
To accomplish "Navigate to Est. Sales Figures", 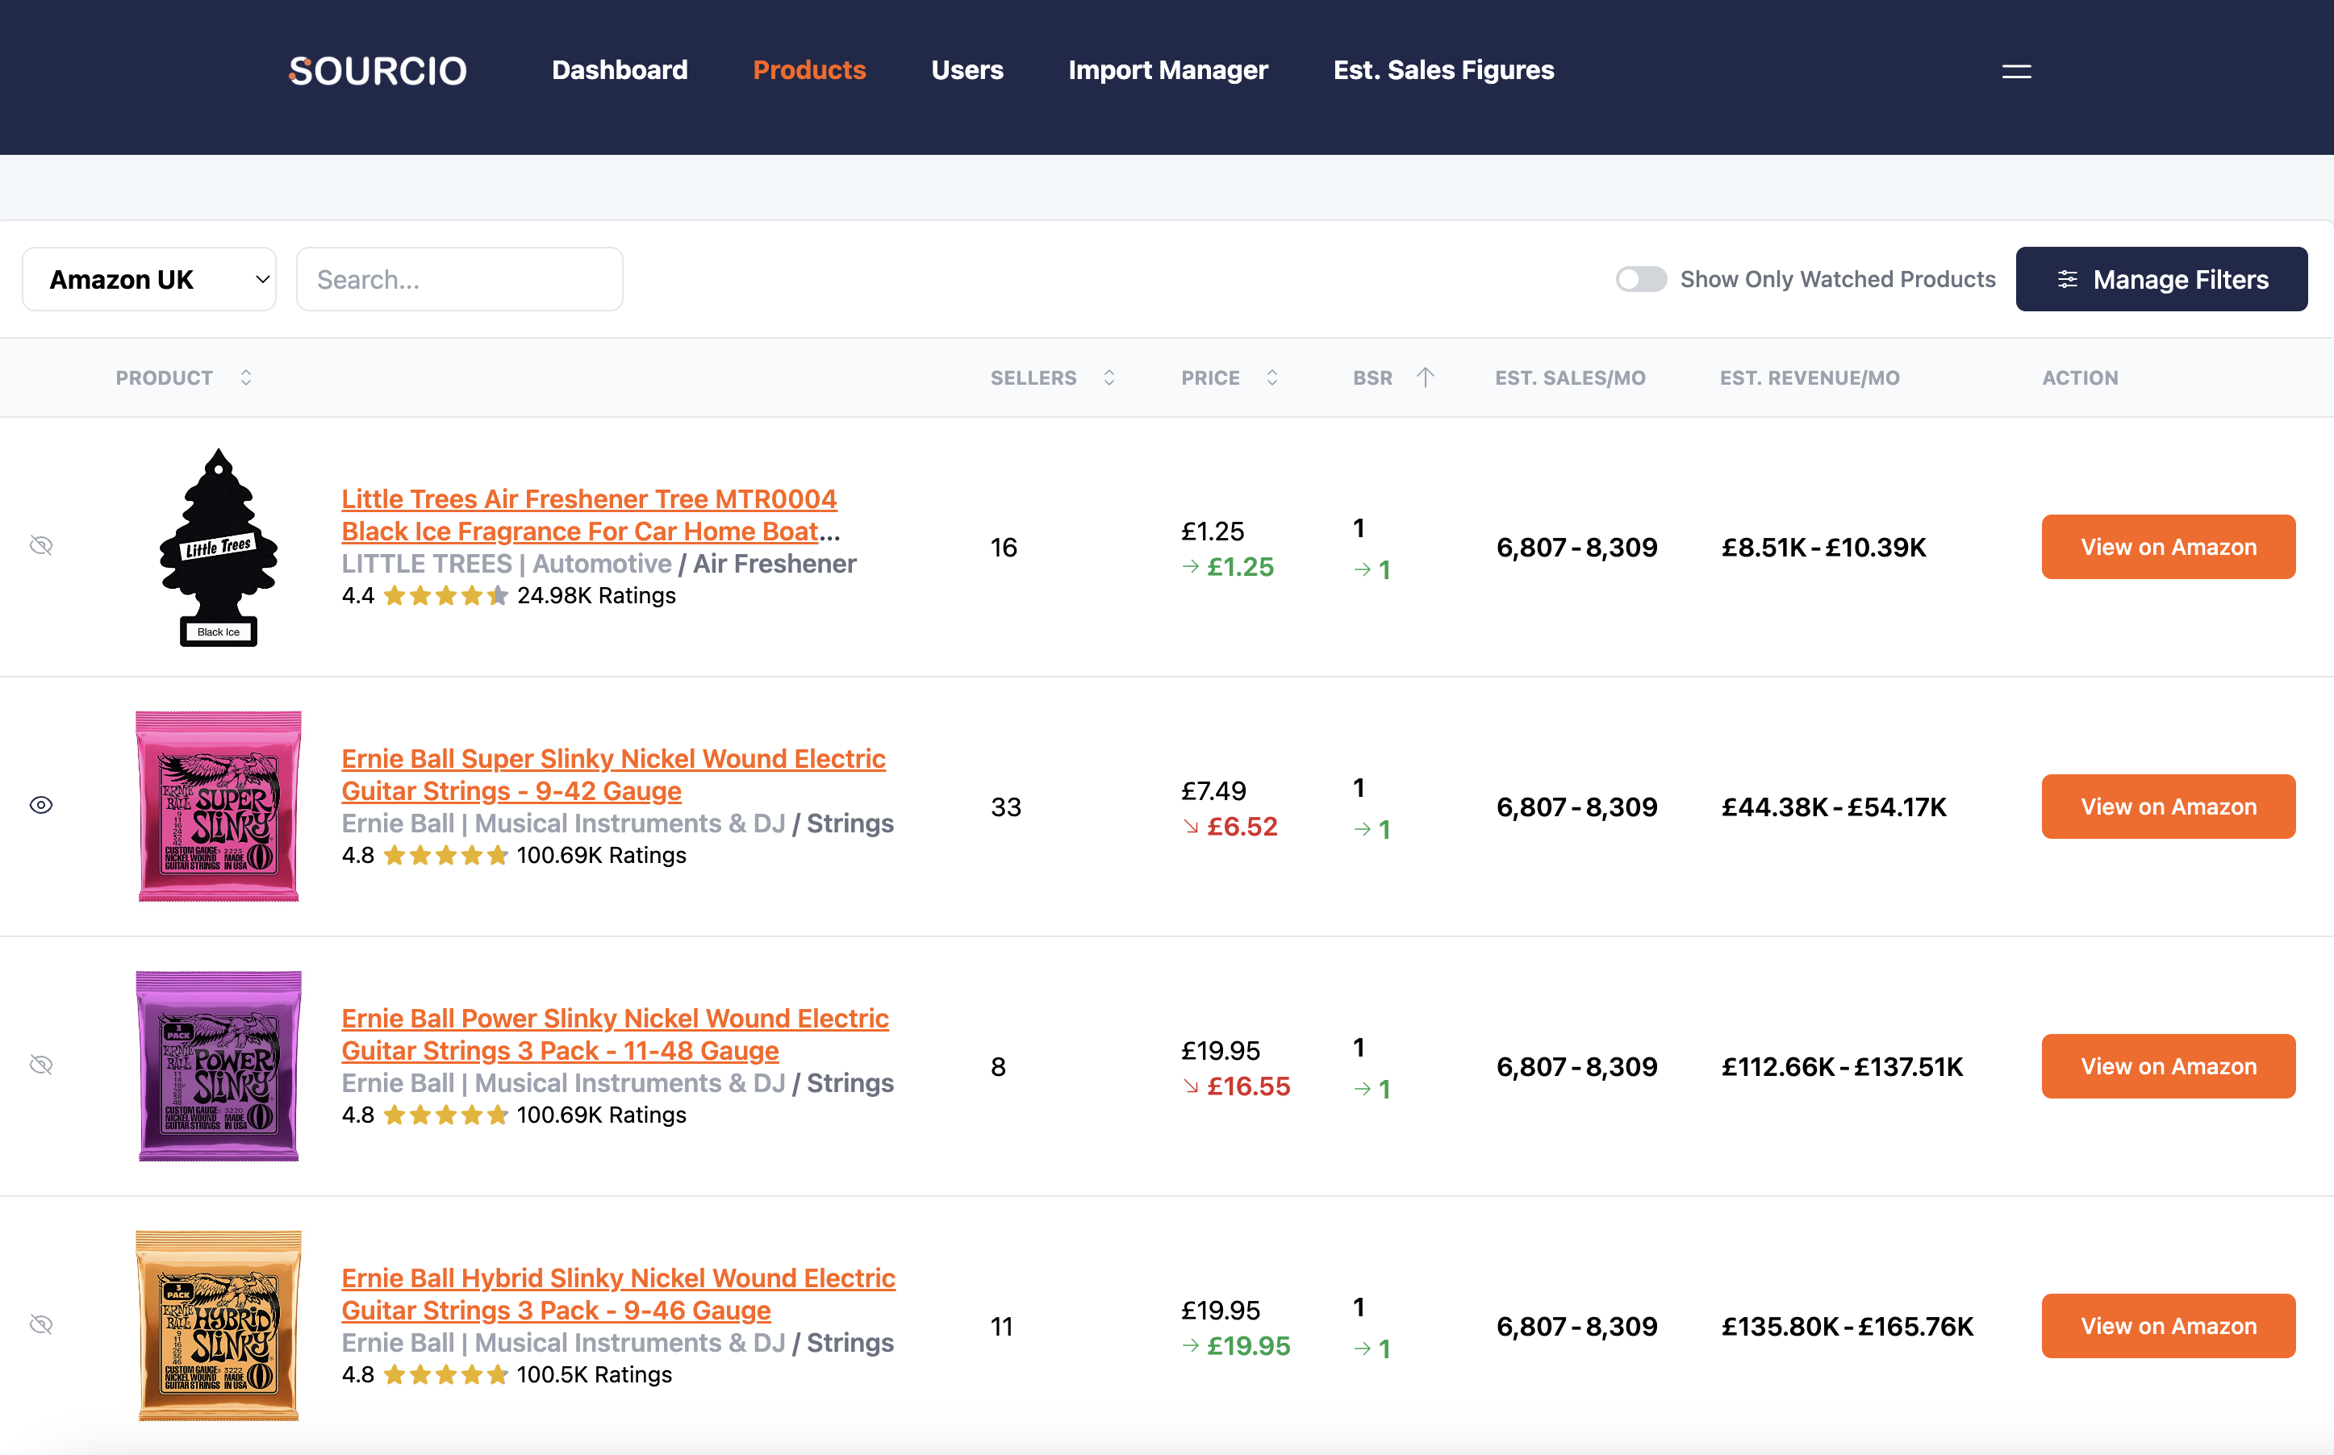I will (1443, 70).
